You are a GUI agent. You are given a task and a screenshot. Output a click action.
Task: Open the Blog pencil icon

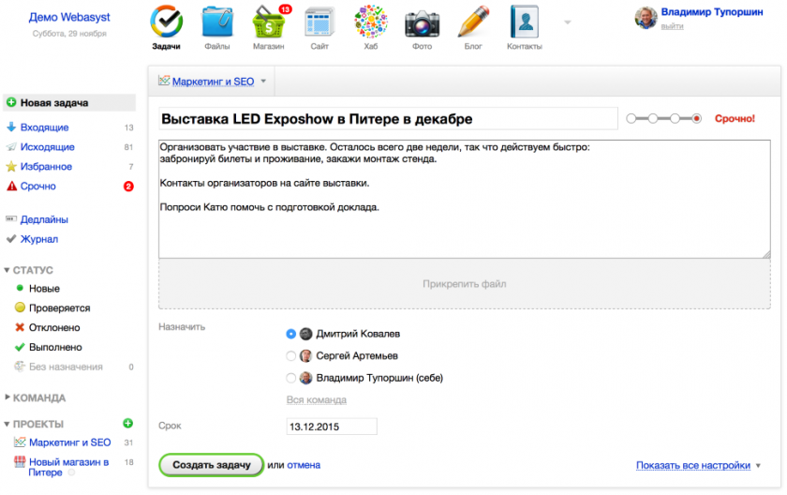pos(473,22)
